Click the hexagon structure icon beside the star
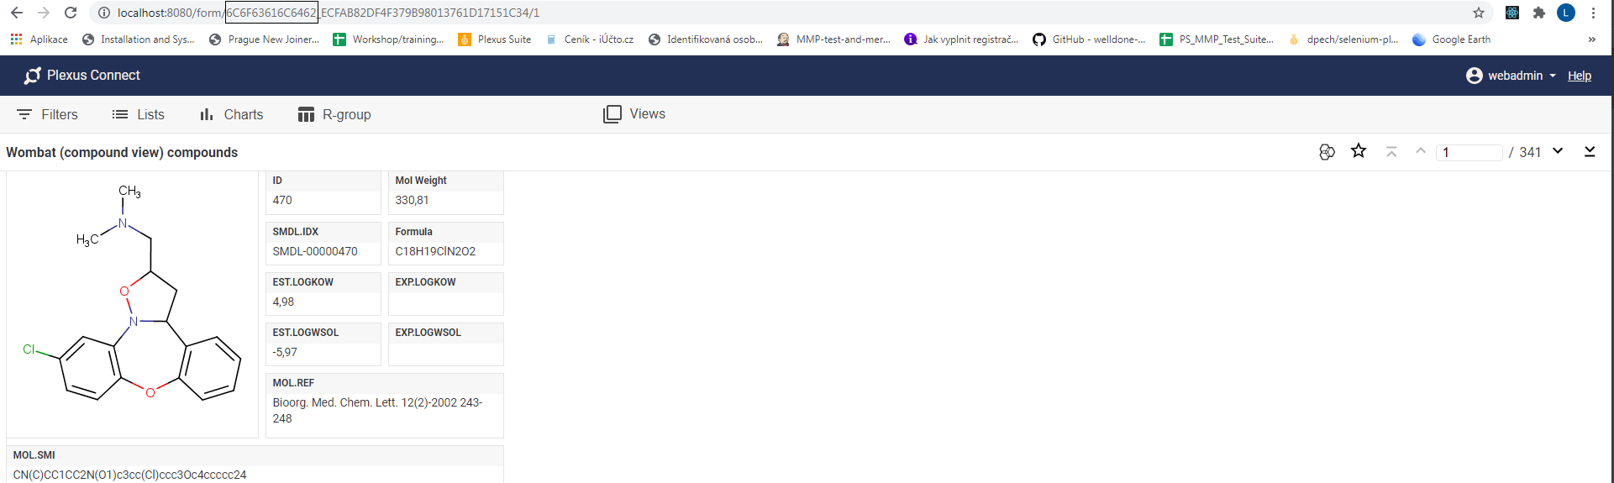This screenshot has width=1614, height=483. pos(1327,152)
